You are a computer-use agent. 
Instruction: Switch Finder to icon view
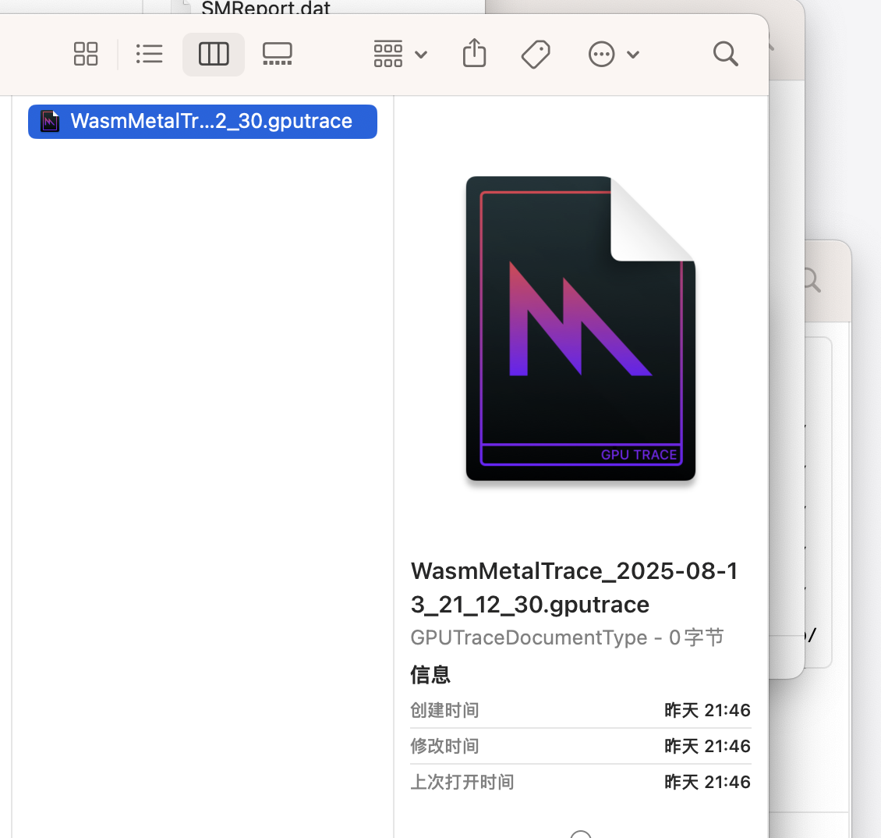tap(86, 54)
